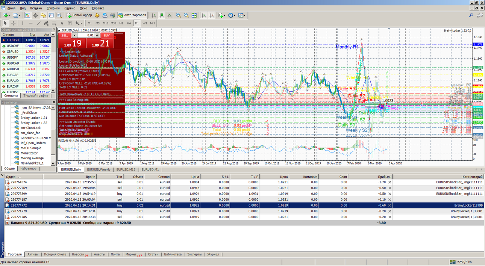Viewport: 485px width, 266px height.
Task: Toggle chart Auto Scroll in toolbar
Action: tap(203, 15)
